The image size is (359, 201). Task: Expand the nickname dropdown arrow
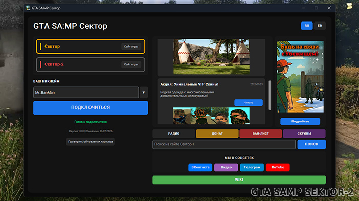click(144, 93)
